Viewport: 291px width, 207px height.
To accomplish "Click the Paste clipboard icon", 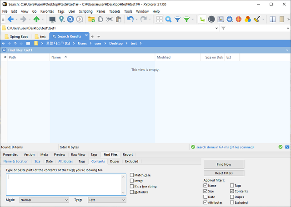I will click(119, 19).
